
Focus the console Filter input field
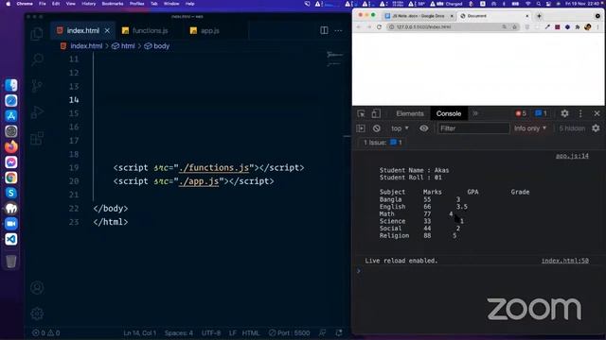(x=473, y=128)
